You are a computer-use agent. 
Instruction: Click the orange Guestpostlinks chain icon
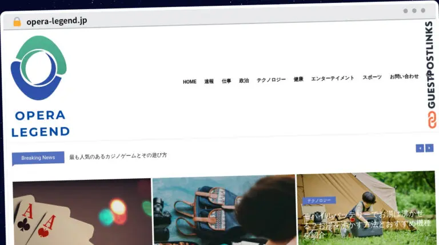432,120
